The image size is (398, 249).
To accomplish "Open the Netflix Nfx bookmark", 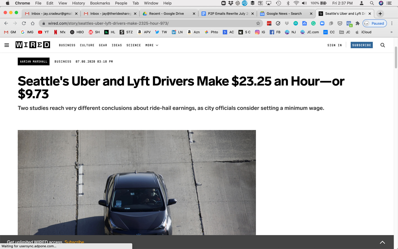I will [60, 32].
